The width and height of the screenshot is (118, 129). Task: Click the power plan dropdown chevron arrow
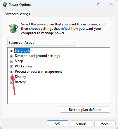click(74, 43)
